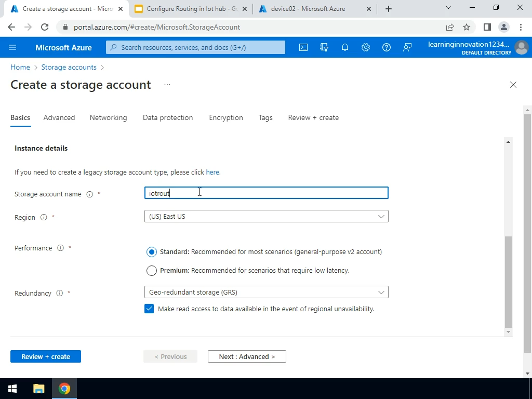Click the outer page scrollbar thumb
The height and width of the screenshot is (399, 532).
527,234
